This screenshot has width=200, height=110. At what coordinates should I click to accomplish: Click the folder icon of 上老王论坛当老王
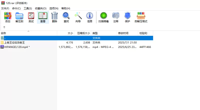(x=2, y=42)
